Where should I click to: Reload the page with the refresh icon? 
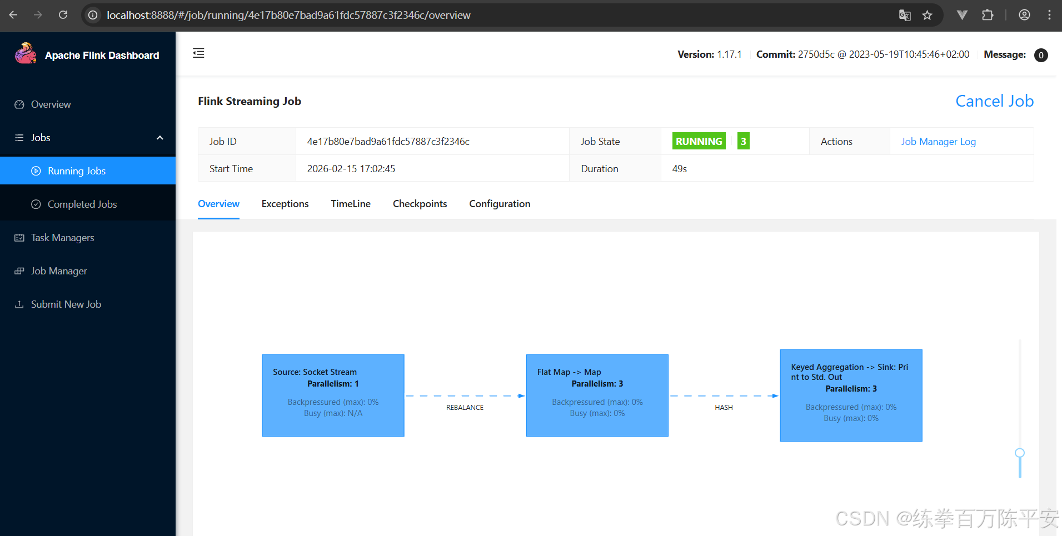[63, 15]
